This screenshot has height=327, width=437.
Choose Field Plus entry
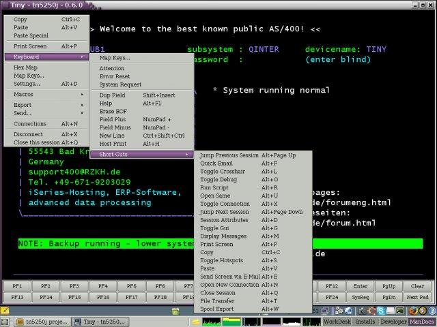coord(142,119)
